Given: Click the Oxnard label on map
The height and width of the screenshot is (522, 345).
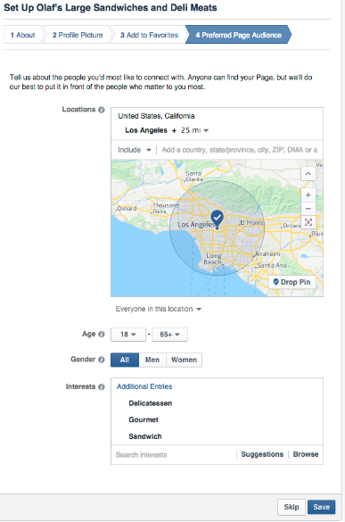Looking at the screenshot, I should click(x=127, y=209).
